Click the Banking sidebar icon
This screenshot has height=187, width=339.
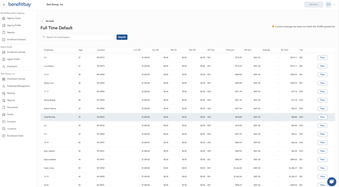3,93
